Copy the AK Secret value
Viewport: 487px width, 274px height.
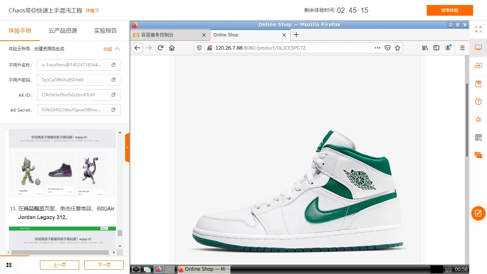tap(113, 110)
